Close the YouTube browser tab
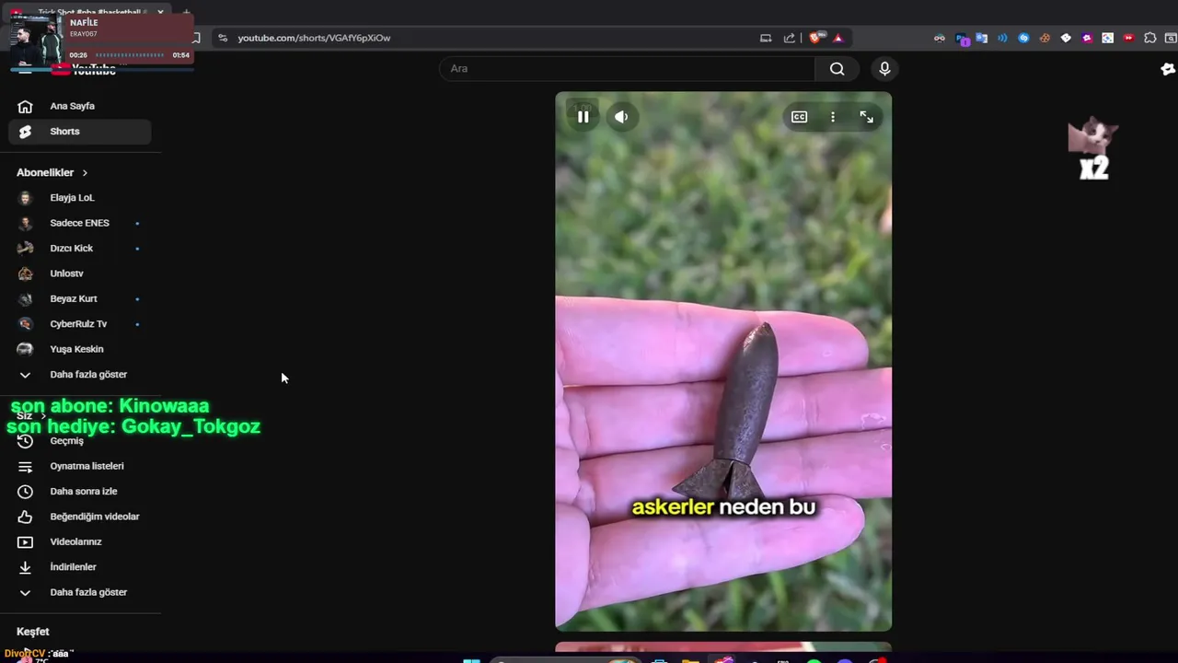Viewport: 1178px width, 663px height. pos(160,13)
